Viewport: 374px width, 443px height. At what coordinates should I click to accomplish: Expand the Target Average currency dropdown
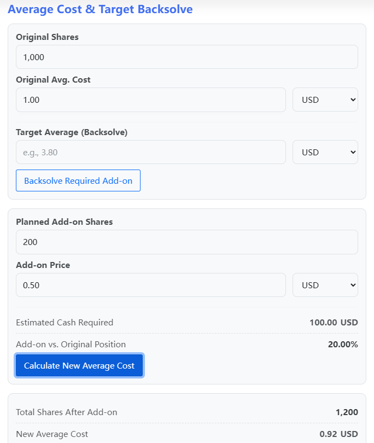[325, 152]
